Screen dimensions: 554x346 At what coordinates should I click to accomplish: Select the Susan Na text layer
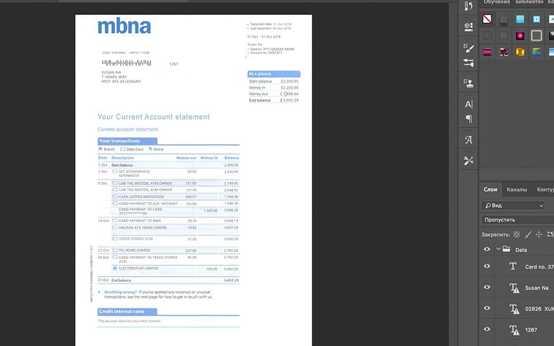[536, 288]
